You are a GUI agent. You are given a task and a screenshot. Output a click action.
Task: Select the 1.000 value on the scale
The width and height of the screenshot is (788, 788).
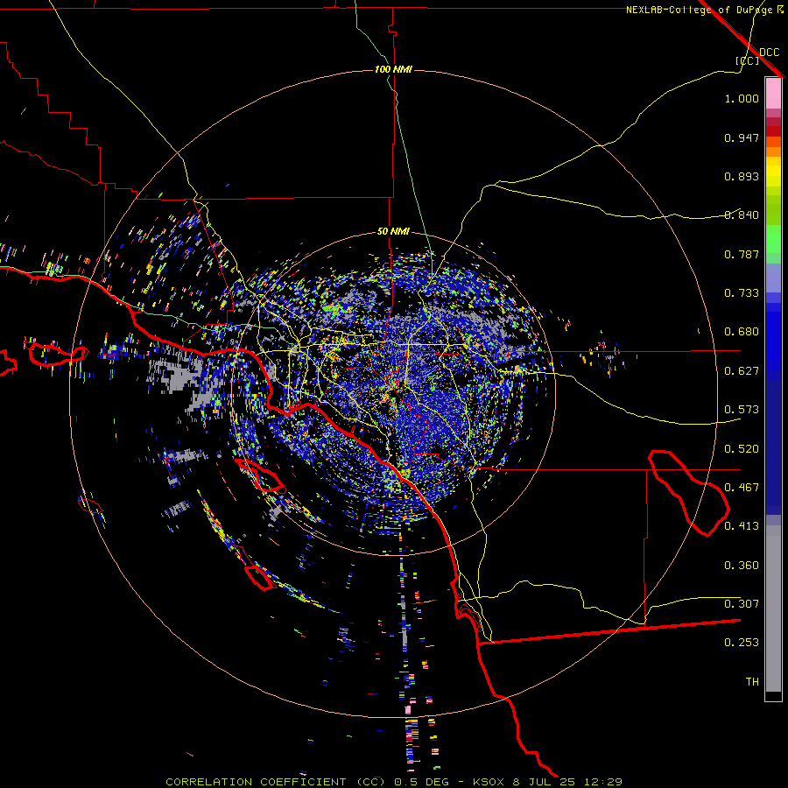click(x=742, y=98)
